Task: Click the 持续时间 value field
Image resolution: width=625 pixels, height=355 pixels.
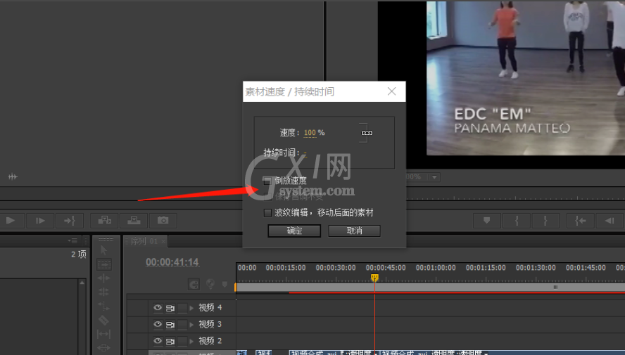Action: click(x=305, y=153)
